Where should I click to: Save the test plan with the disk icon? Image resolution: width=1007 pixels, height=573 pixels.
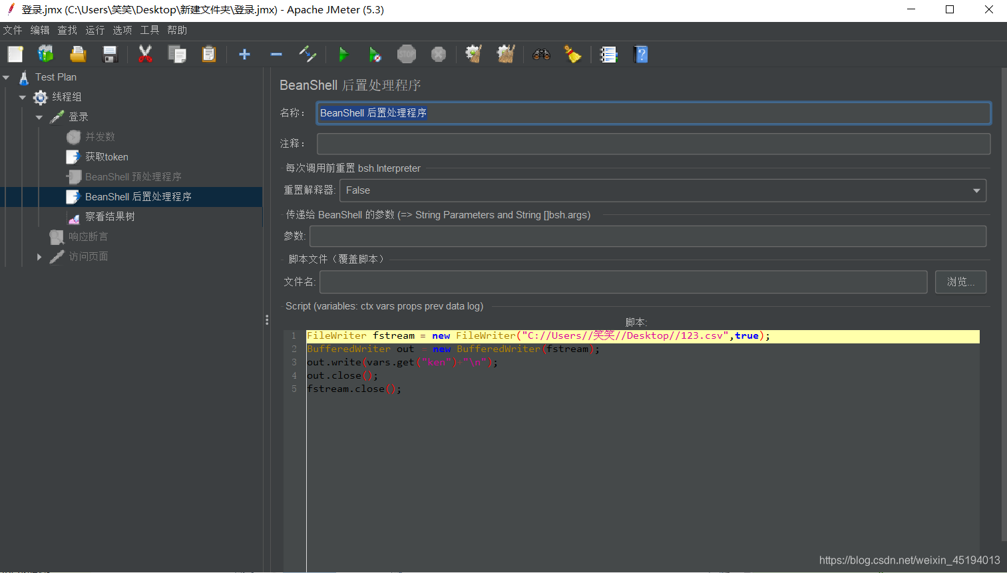tap(110, 54)
